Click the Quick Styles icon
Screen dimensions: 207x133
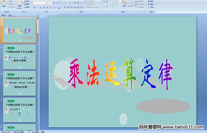(x=131, y=4)
